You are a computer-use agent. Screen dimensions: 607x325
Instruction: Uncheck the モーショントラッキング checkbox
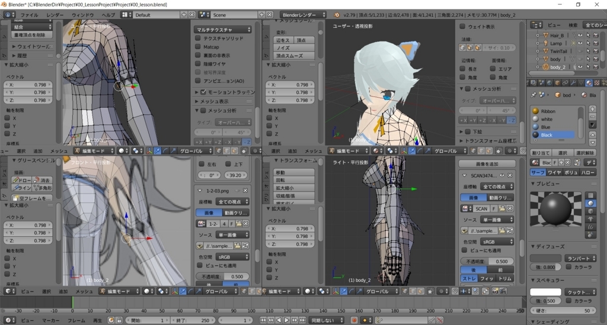(x=203, y=92)
